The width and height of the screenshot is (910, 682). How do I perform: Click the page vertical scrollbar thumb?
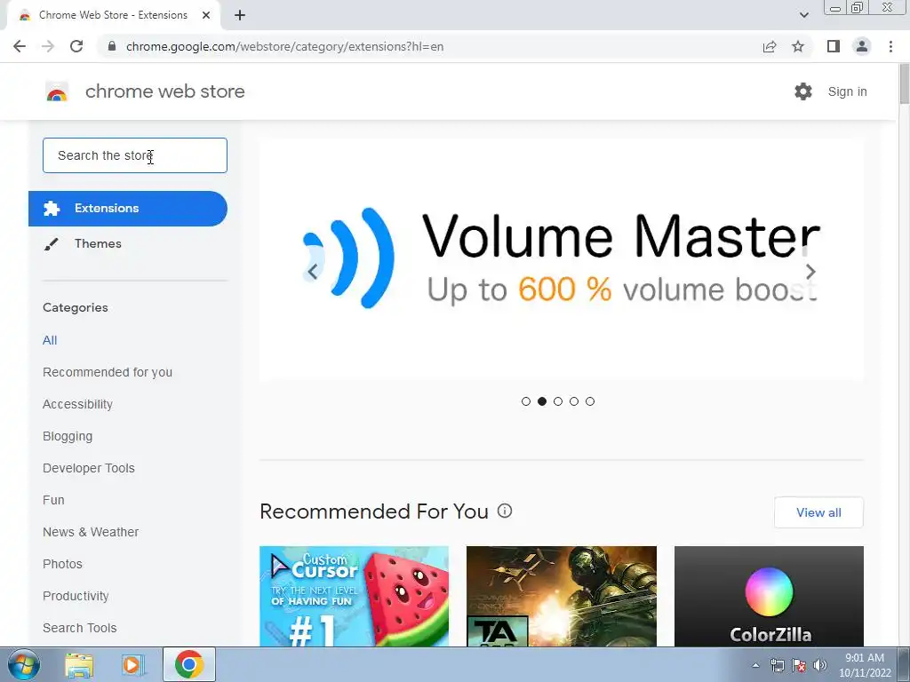(x=904, y=84)
